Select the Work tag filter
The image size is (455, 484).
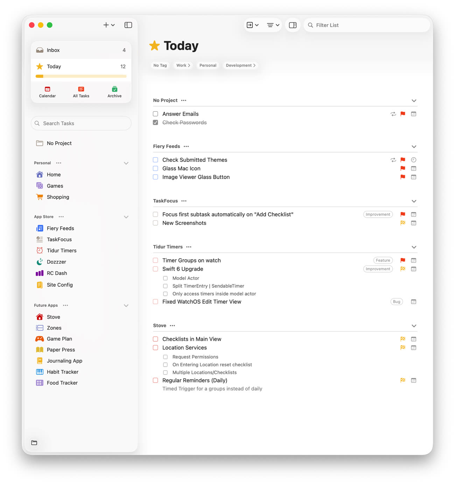click(x=183, y=65)
